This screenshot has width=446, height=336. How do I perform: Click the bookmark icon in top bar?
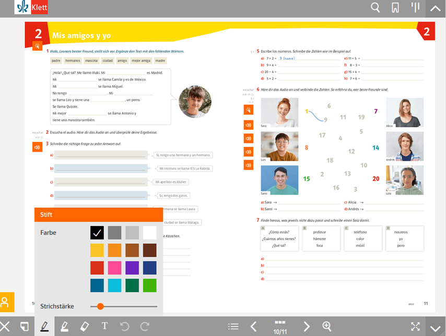pos(395,7)
